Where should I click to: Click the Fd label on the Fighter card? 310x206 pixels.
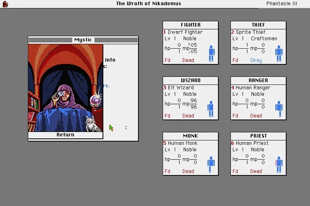tap(168, 60)
